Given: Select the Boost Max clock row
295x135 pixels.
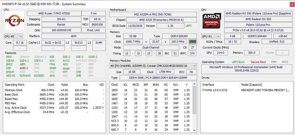Looking at the screenshot, I should click(x=54, y=99).
